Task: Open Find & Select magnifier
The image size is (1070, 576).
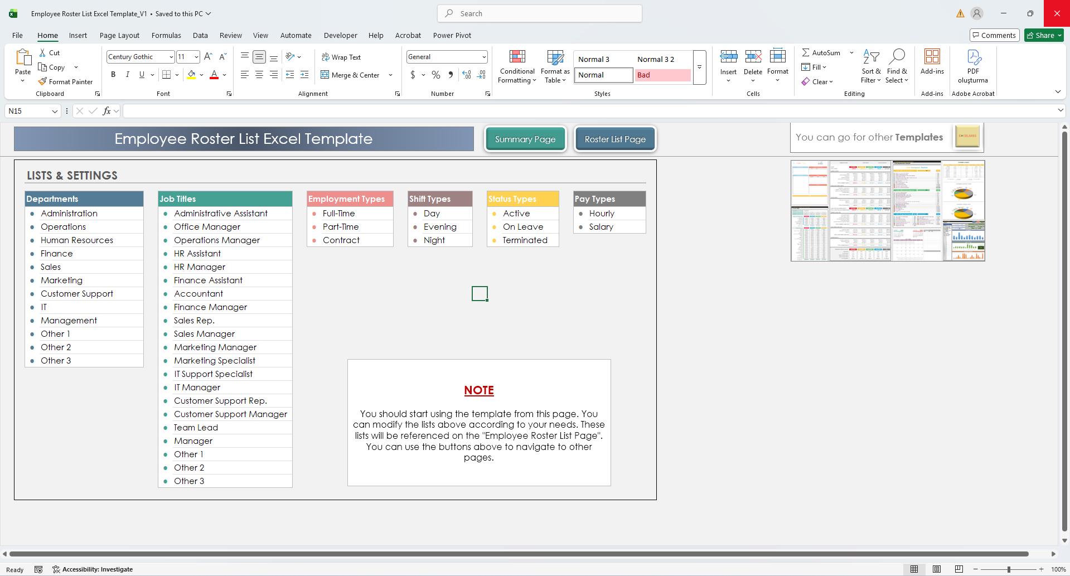Action: 897,66
